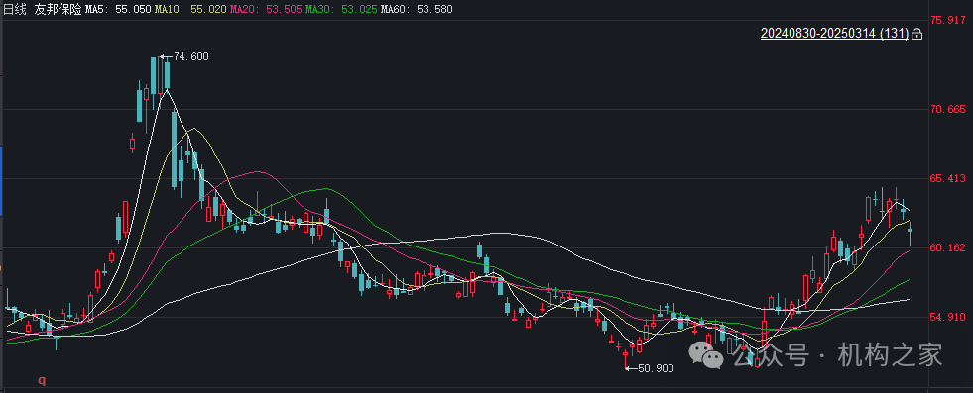
Task: Click the 54.910 price axis label
Action: (x=947, y=318)
